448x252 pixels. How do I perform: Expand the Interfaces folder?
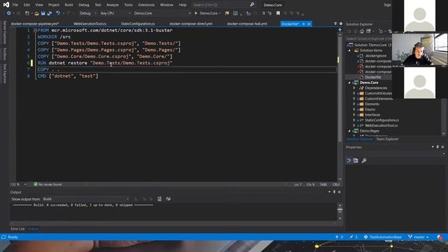(354, 115)
